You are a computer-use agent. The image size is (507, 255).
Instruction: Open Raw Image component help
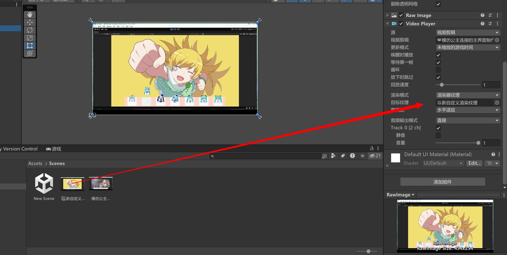tap(483, 15)
